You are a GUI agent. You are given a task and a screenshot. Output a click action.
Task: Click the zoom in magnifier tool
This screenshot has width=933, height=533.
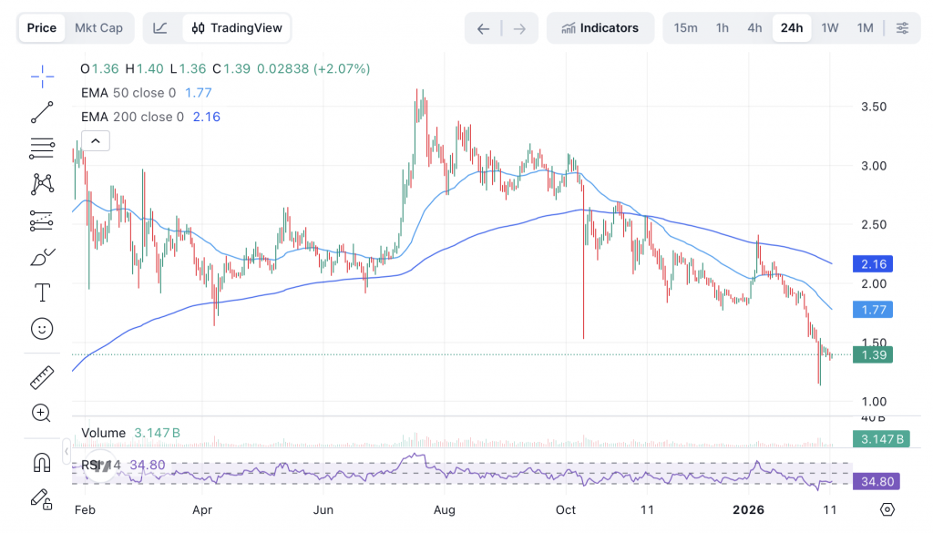coord(42,413)
